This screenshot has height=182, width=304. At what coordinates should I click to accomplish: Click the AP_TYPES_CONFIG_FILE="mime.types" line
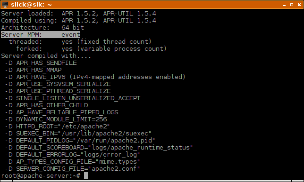72,161
